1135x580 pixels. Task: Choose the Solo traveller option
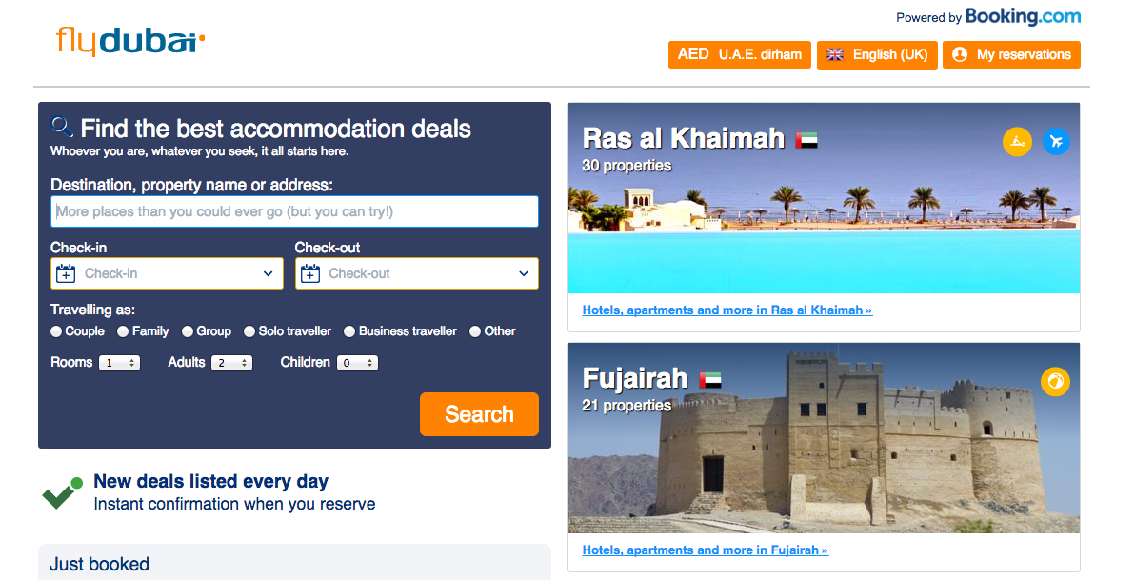point(250,331)
